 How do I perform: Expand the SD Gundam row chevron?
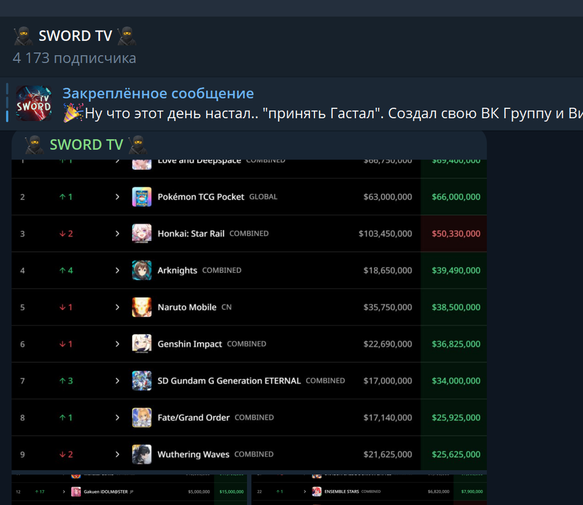click(118, 381)
